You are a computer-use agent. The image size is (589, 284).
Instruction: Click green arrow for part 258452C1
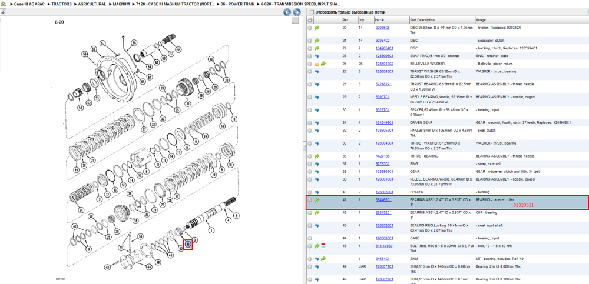(x=317, y=213)
